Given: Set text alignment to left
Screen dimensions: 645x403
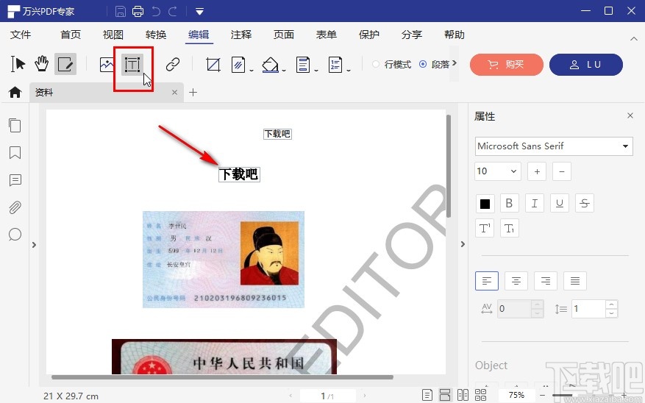Looking at the screenshot, I should 487,281.
